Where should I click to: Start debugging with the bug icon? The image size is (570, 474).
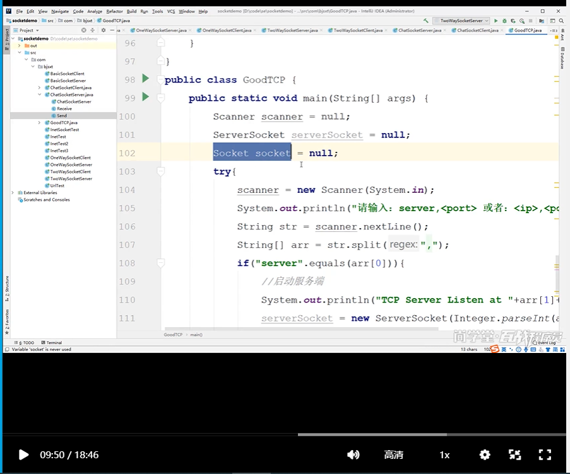[x=504, y=21]
